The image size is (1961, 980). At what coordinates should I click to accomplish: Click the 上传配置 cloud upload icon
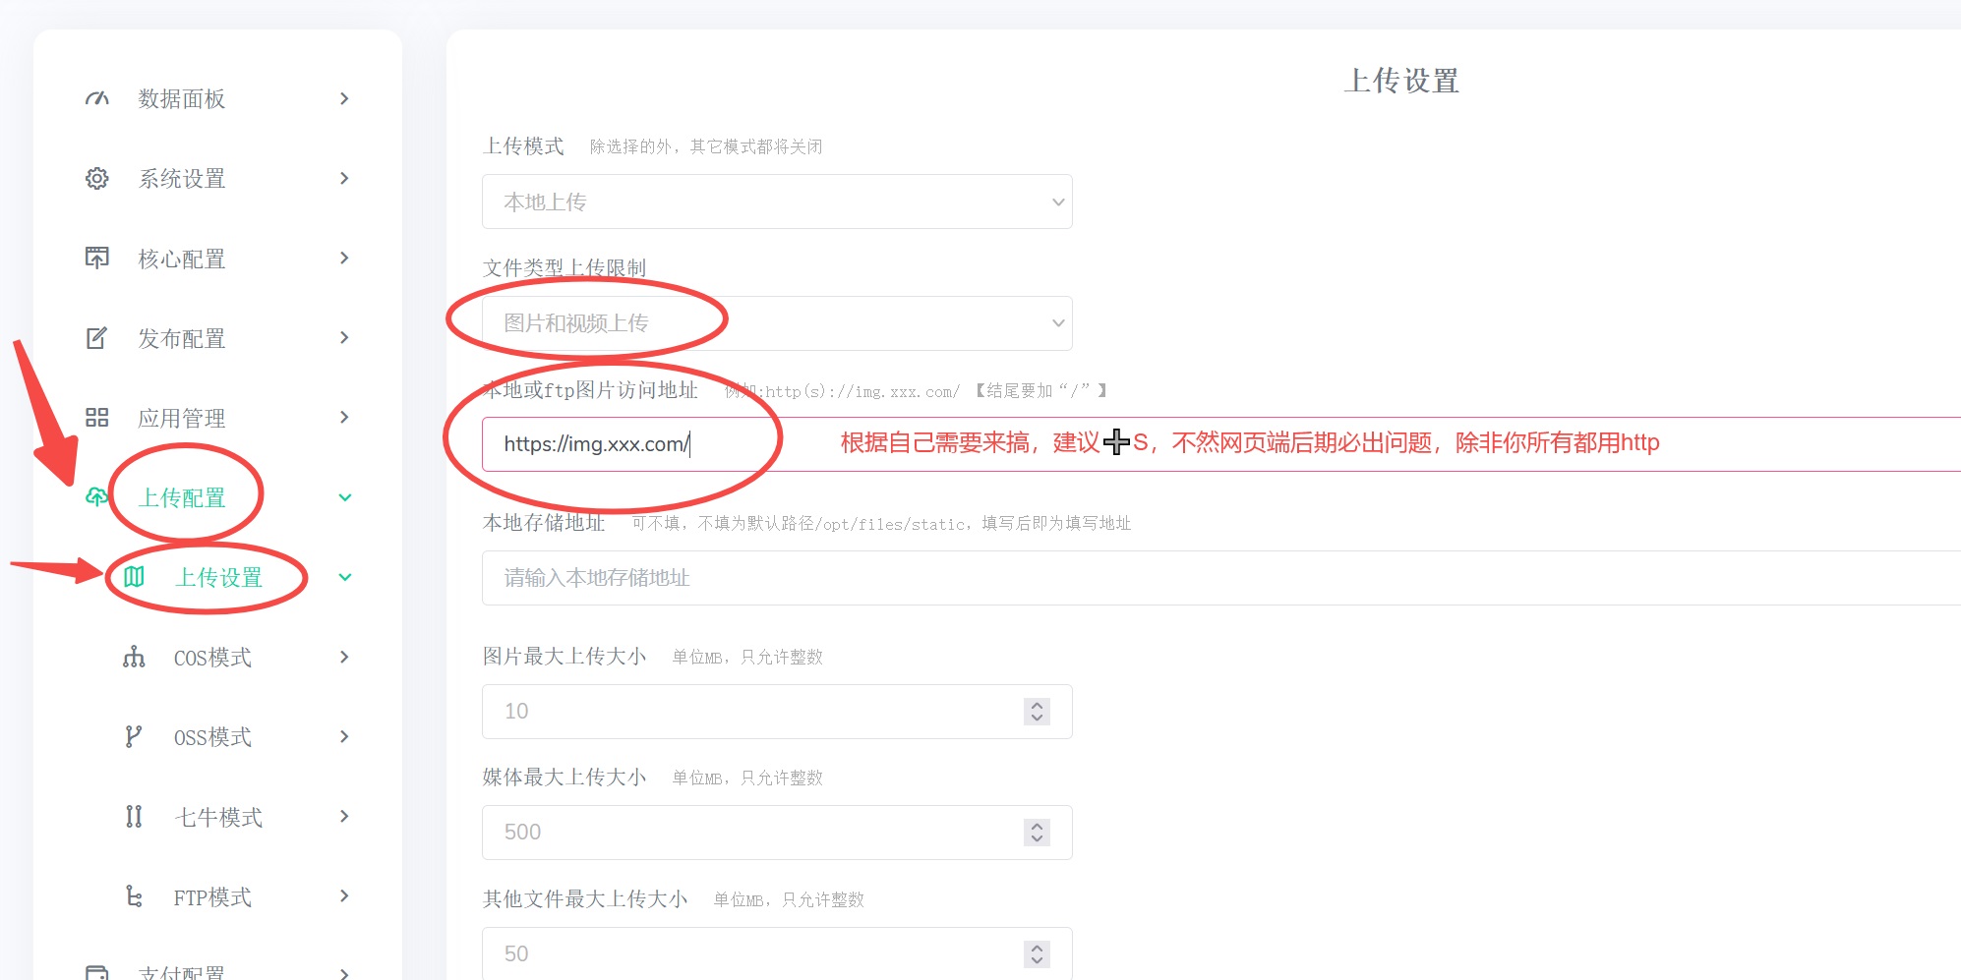pos(96,496)
